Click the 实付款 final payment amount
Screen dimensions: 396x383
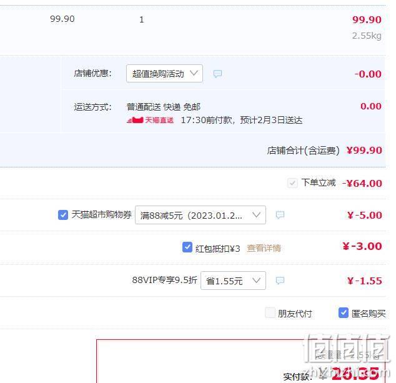pyautogui.click(x=354, y=374)
